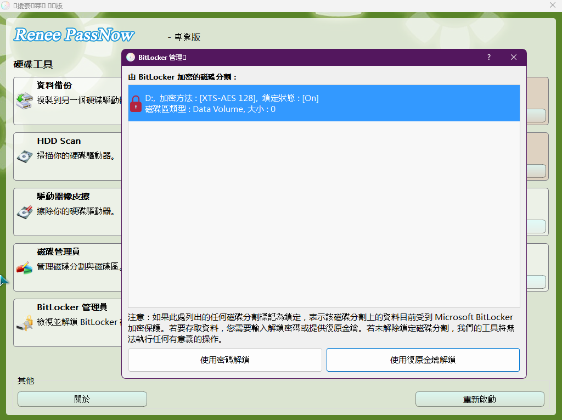Open help via the question mark icon
Viewport: 562px width, 420px height.
[488, 57]
